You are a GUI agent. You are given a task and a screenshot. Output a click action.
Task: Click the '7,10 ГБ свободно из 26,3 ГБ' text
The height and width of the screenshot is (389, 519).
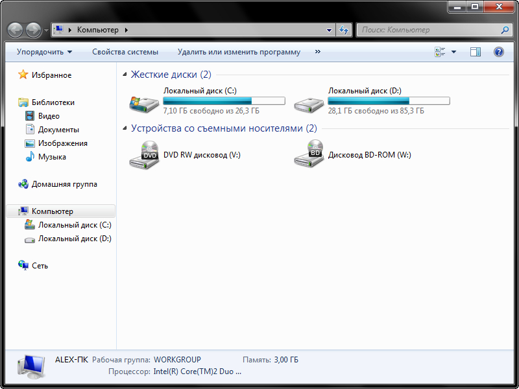pos(211,111)
